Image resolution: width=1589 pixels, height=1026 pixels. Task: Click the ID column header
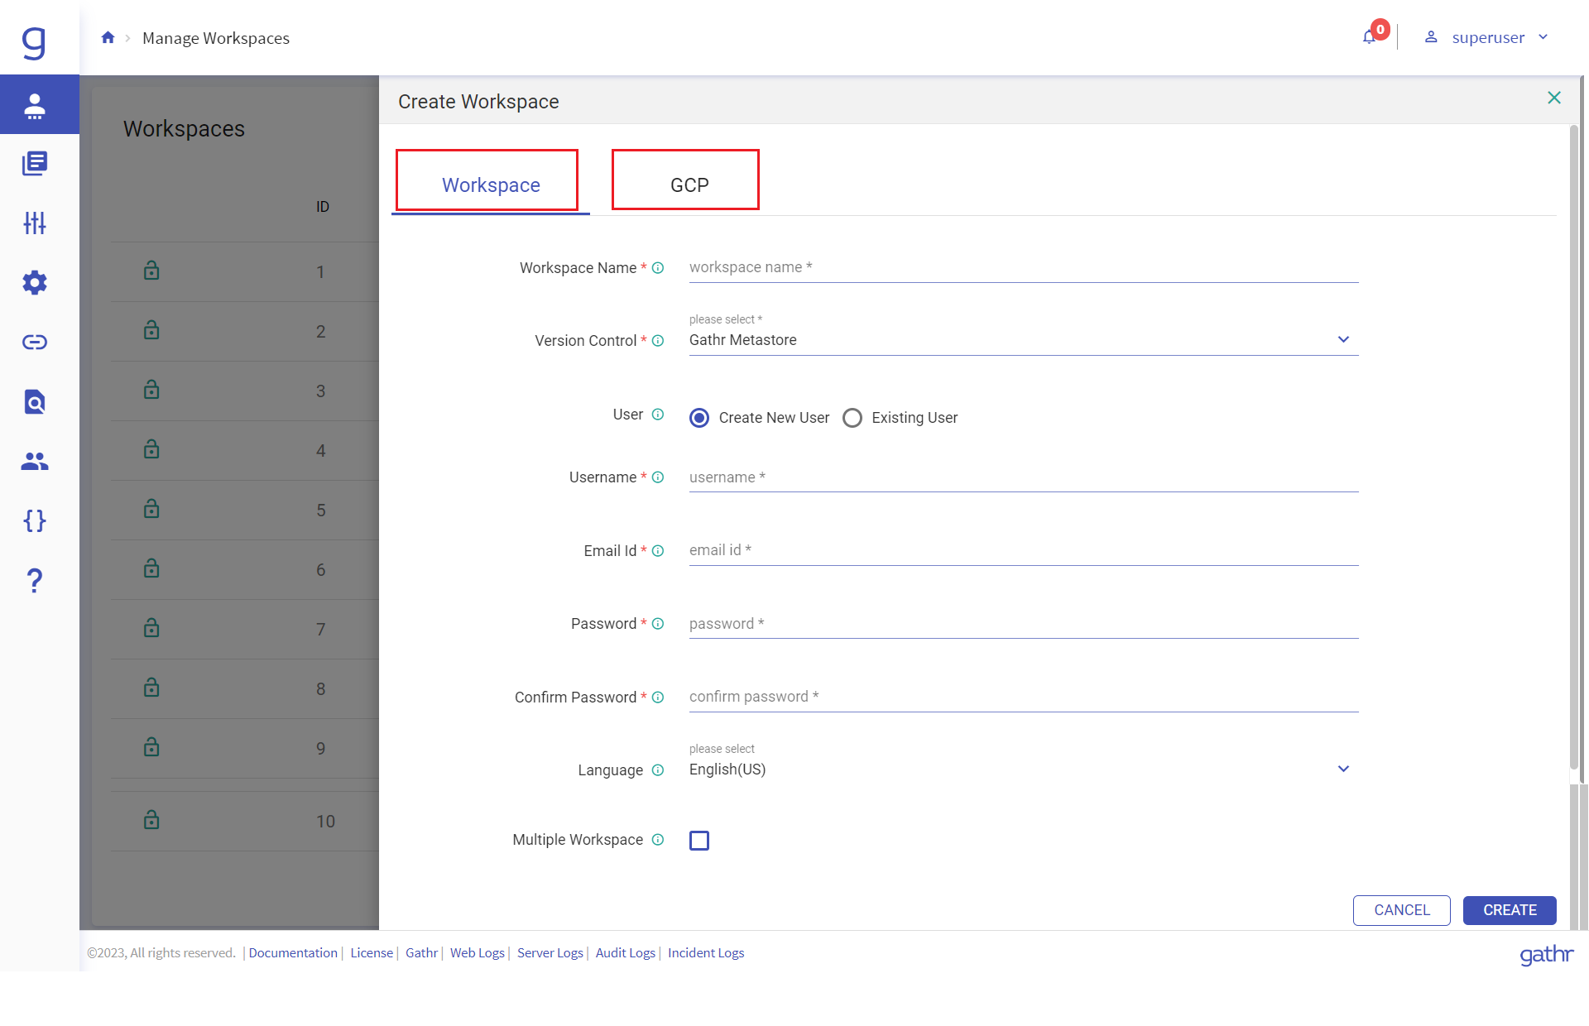pos(322,207)
